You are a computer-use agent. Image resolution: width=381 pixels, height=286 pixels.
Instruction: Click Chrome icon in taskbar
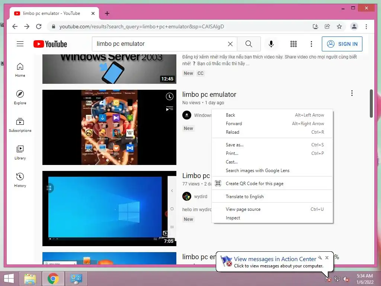pyautogui.click(x=53, y=279)
